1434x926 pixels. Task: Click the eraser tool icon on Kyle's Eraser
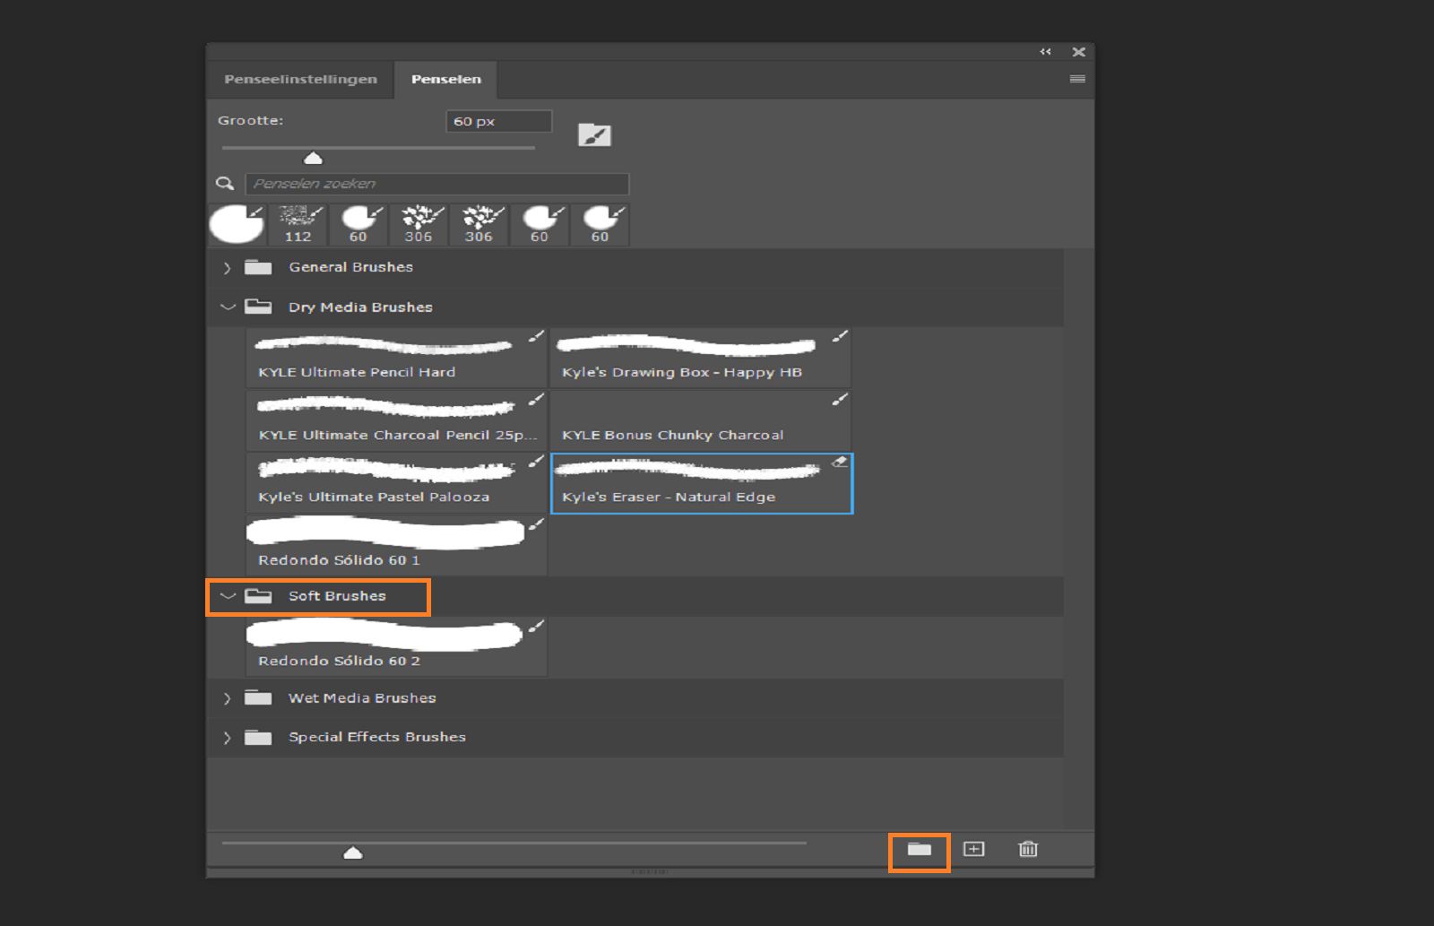tap(840, 462)
